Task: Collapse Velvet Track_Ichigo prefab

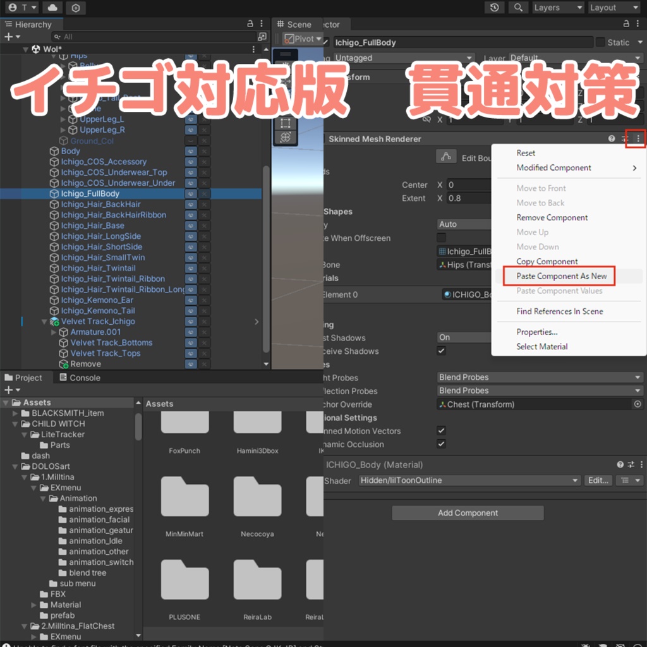Action: 45,322
